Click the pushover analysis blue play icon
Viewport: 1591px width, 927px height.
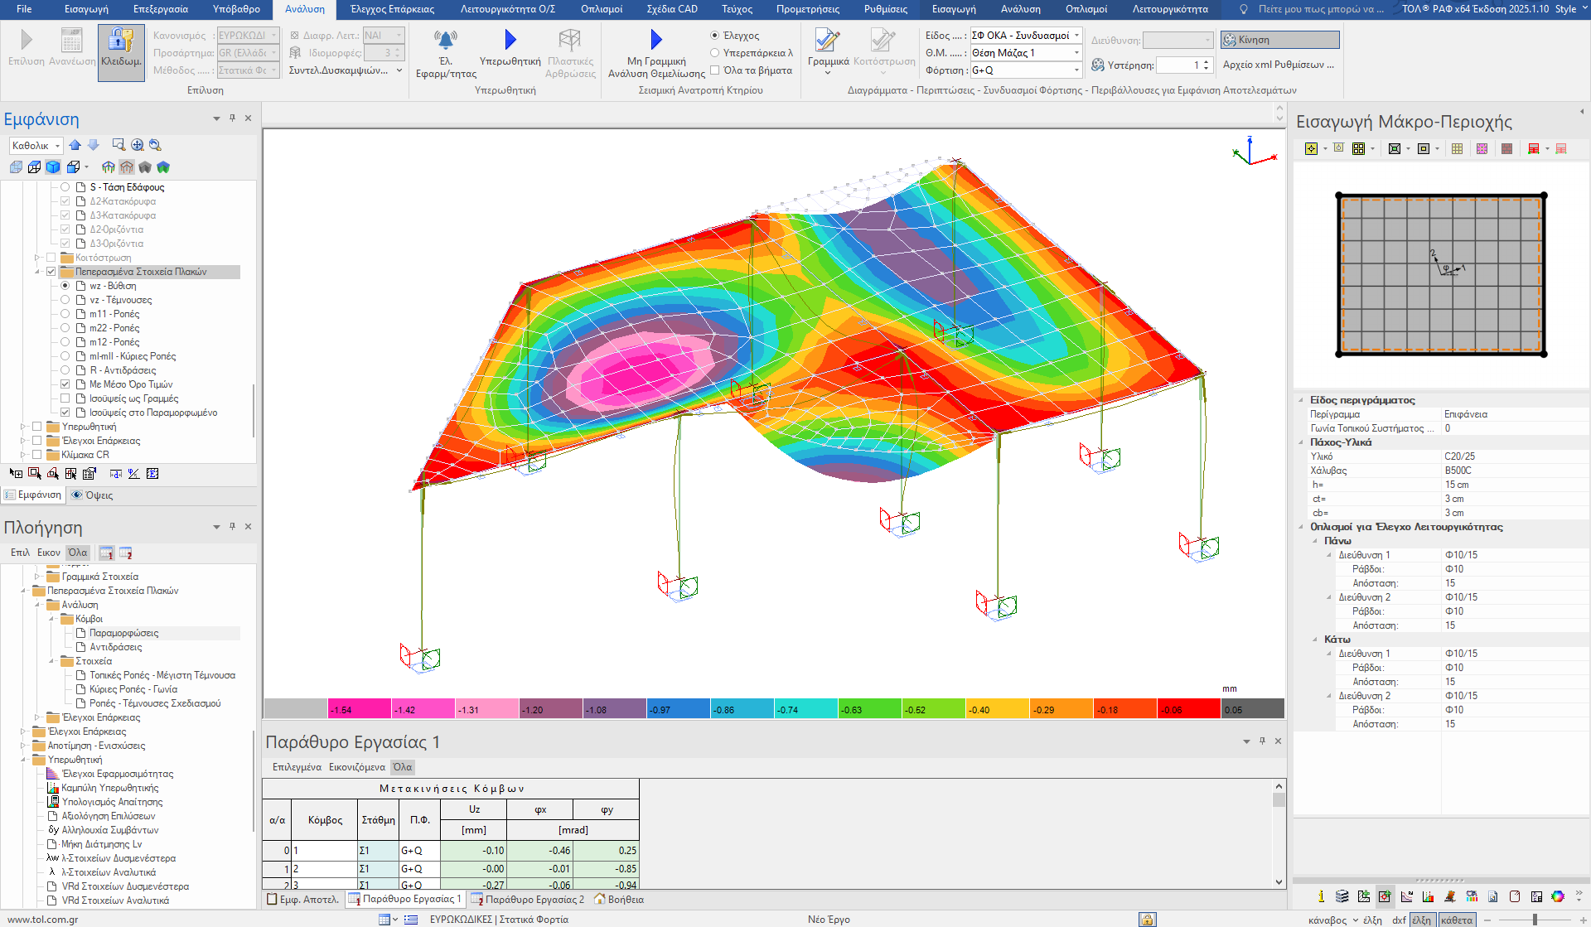click(510, 40)
